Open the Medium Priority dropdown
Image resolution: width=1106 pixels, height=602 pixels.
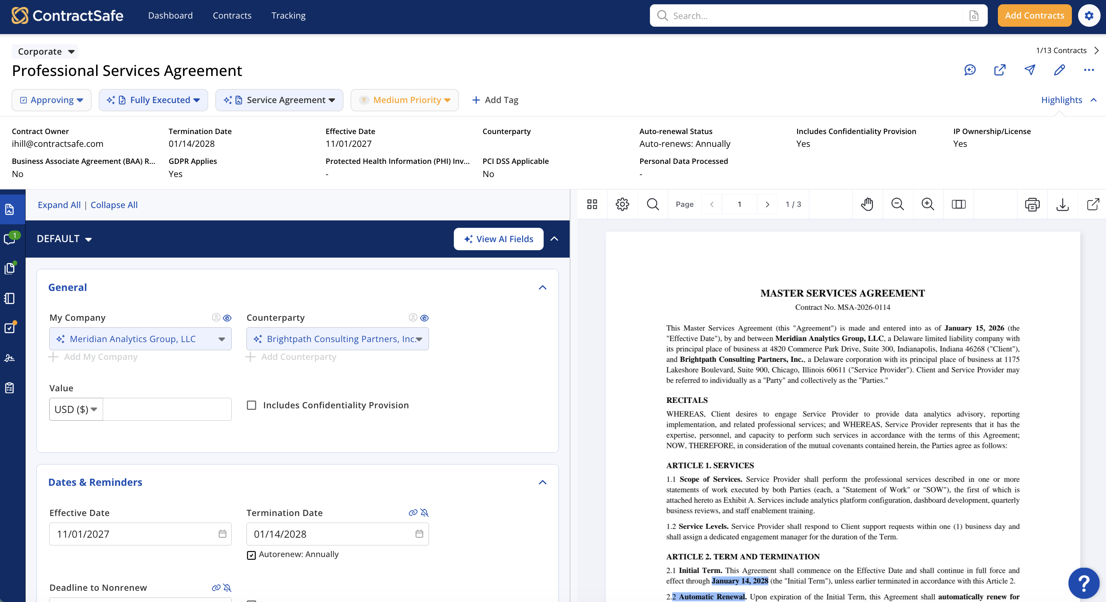[x=405, y=100]
